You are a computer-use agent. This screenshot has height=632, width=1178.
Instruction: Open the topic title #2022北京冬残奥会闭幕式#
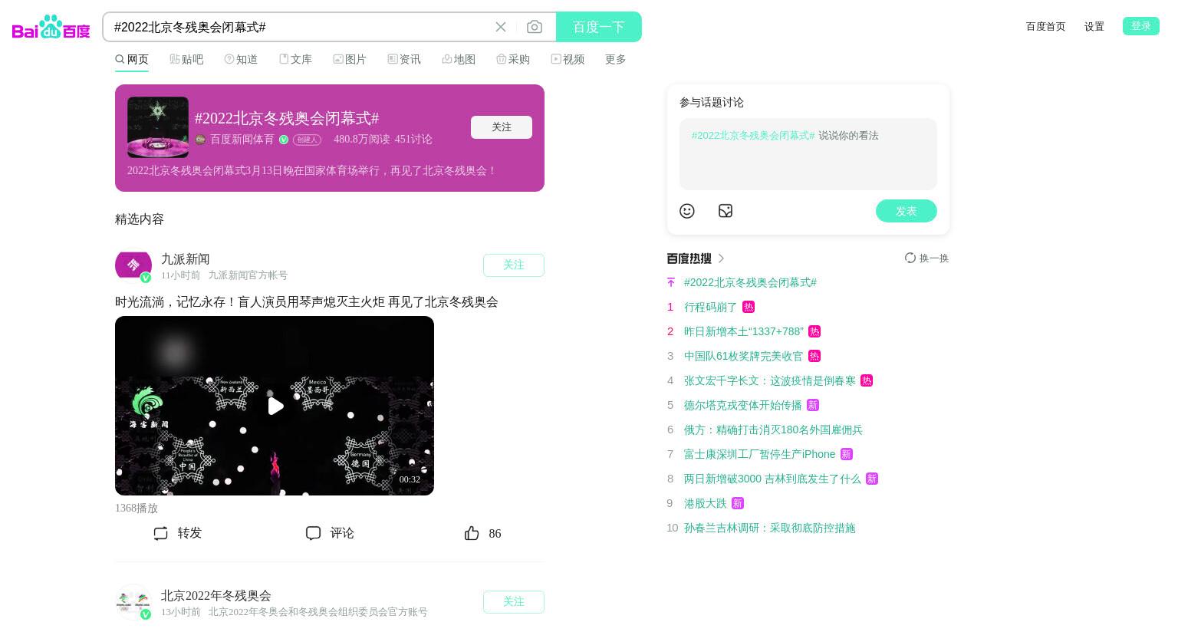287,118
